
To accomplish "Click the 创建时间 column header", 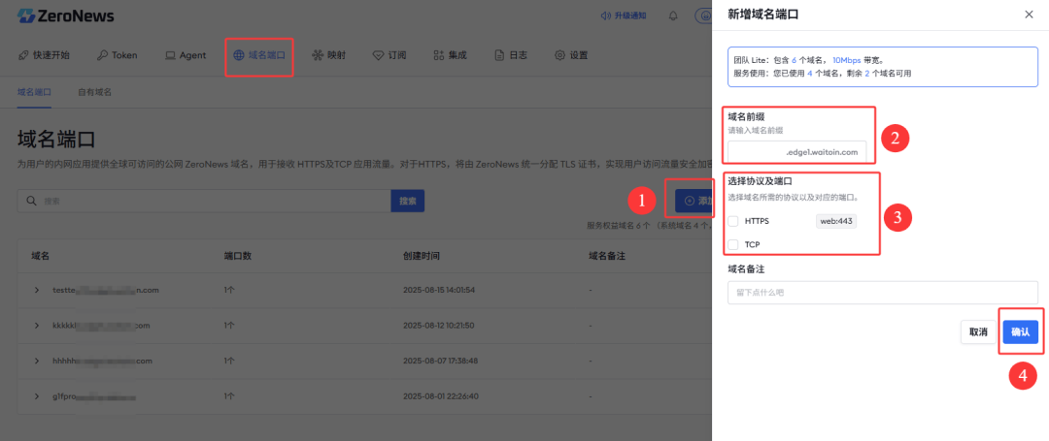I will click(x=421, y=256).
